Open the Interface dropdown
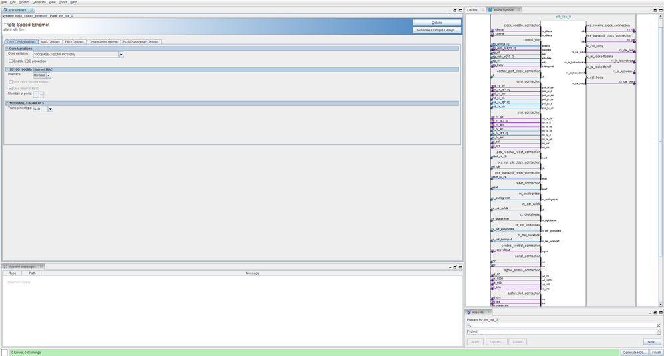The image size is (664, 356). click(49, 75)
